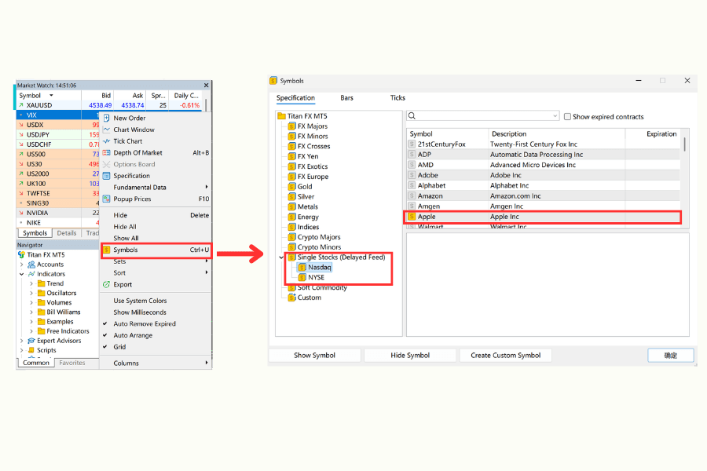Switch to Favorites tab in Navigator
Screen dimensions: 707x471
71,363
